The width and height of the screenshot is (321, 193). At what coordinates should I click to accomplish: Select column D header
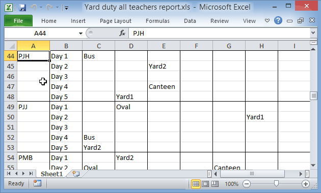pos(131,46)
